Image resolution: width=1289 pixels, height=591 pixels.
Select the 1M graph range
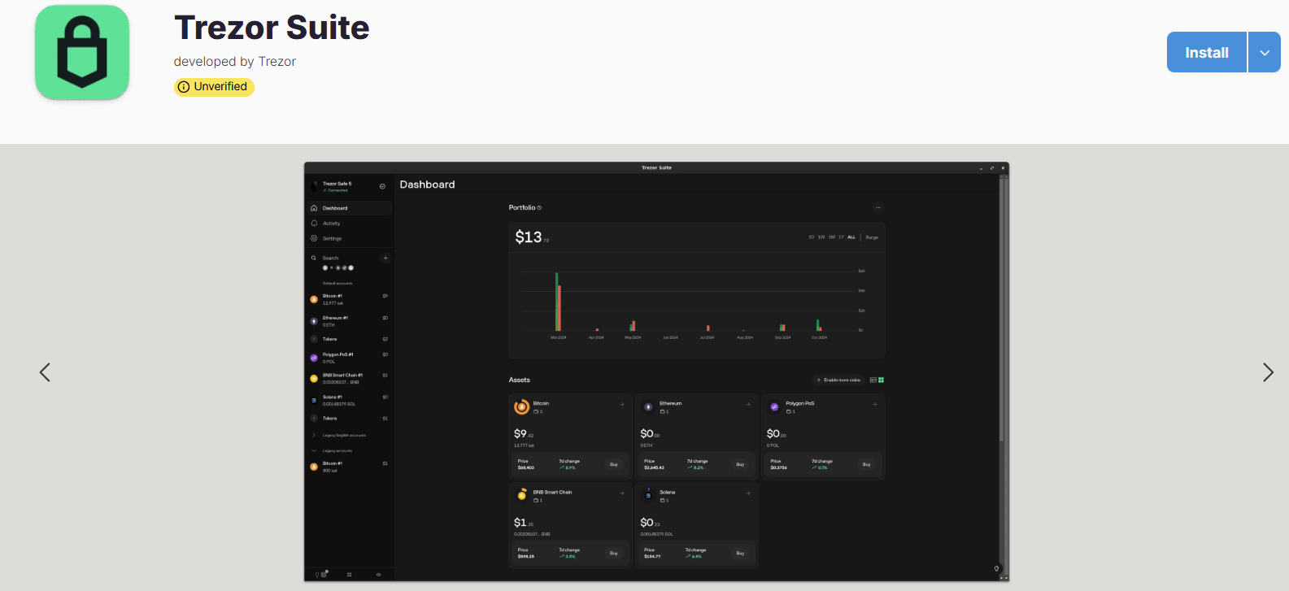point(831,237)
